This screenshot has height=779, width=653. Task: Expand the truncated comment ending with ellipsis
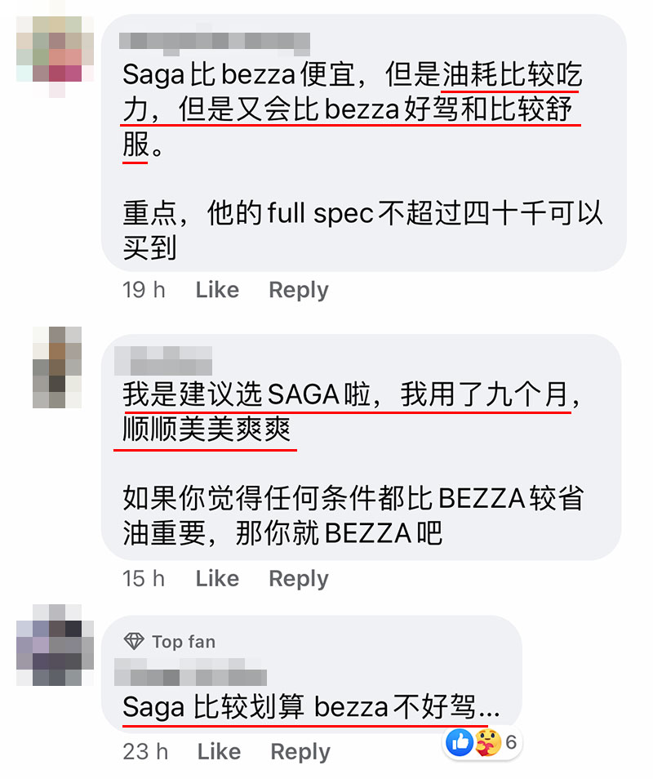[489, 708]
